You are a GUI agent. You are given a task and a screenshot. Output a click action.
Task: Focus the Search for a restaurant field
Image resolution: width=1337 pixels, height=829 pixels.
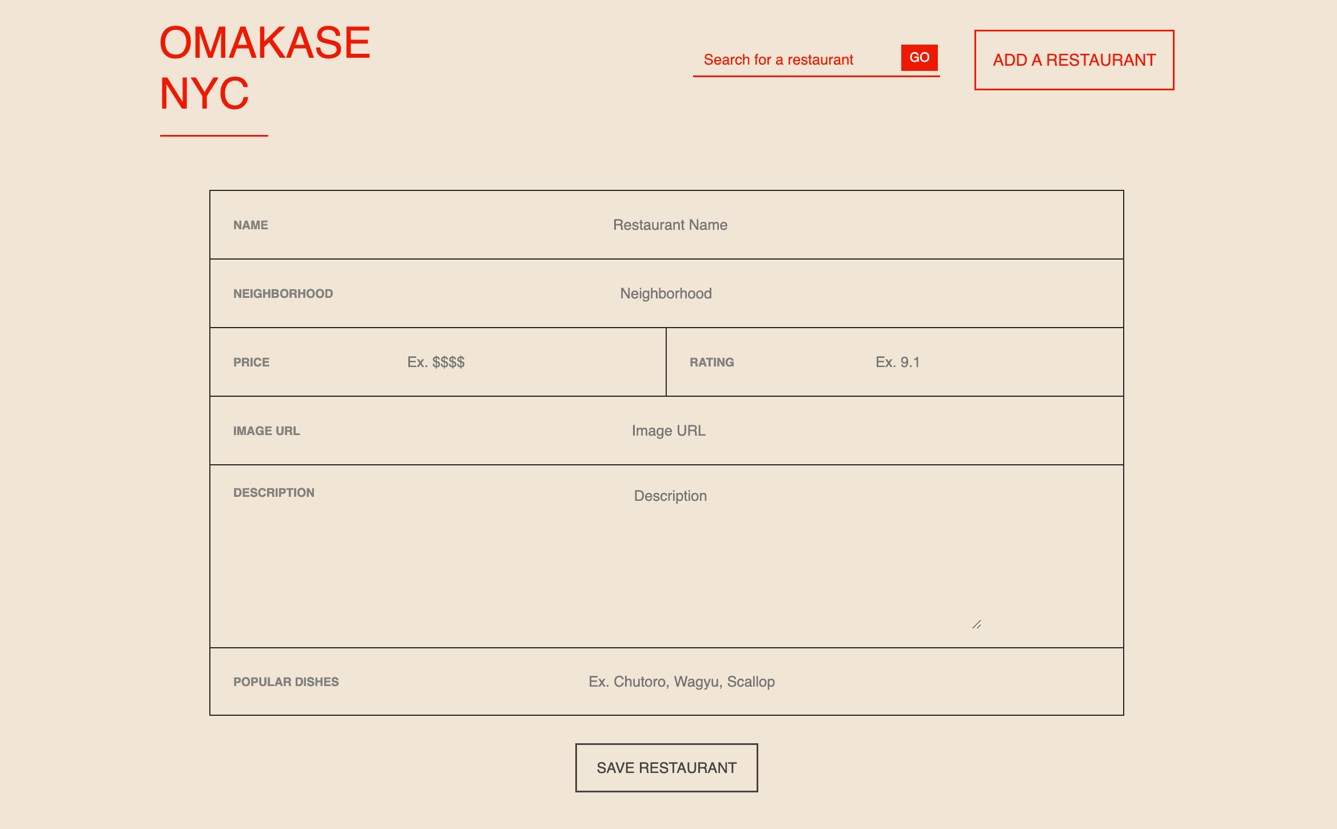tap(797, 59)
